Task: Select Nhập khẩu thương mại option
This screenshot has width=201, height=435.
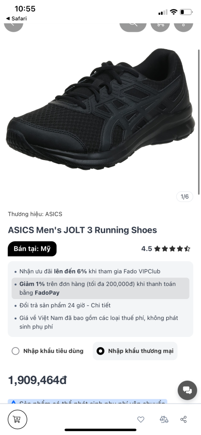Action: coord(135,351)
